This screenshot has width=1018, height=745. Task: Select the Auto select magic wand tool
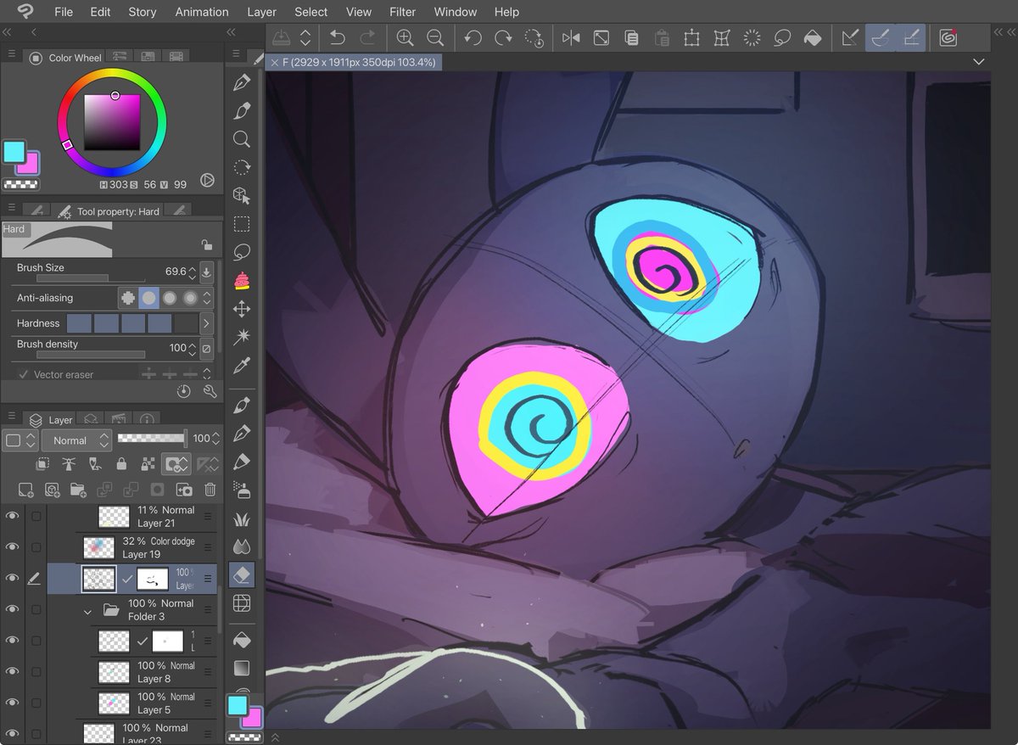coord(242,337)
